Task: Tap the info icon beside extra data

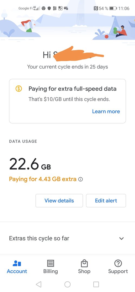Action: [81, 179]
